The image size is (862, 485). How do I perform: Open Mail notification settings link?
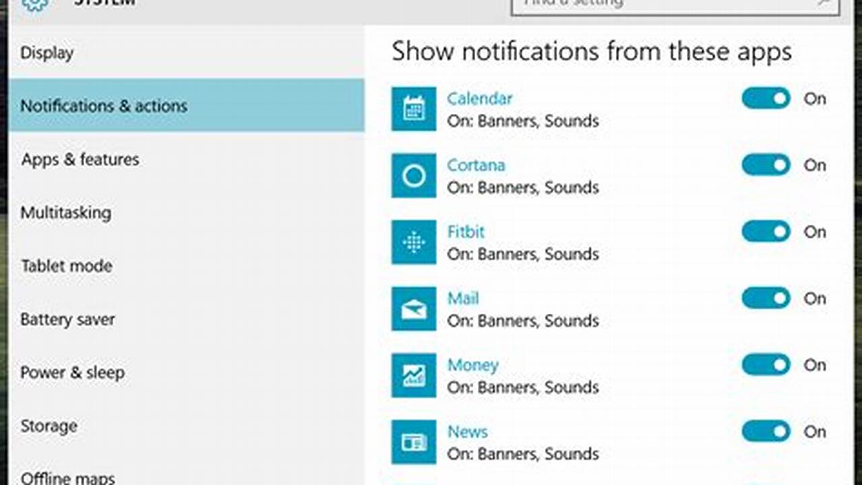pyautogui.click(x=463, y=298)
